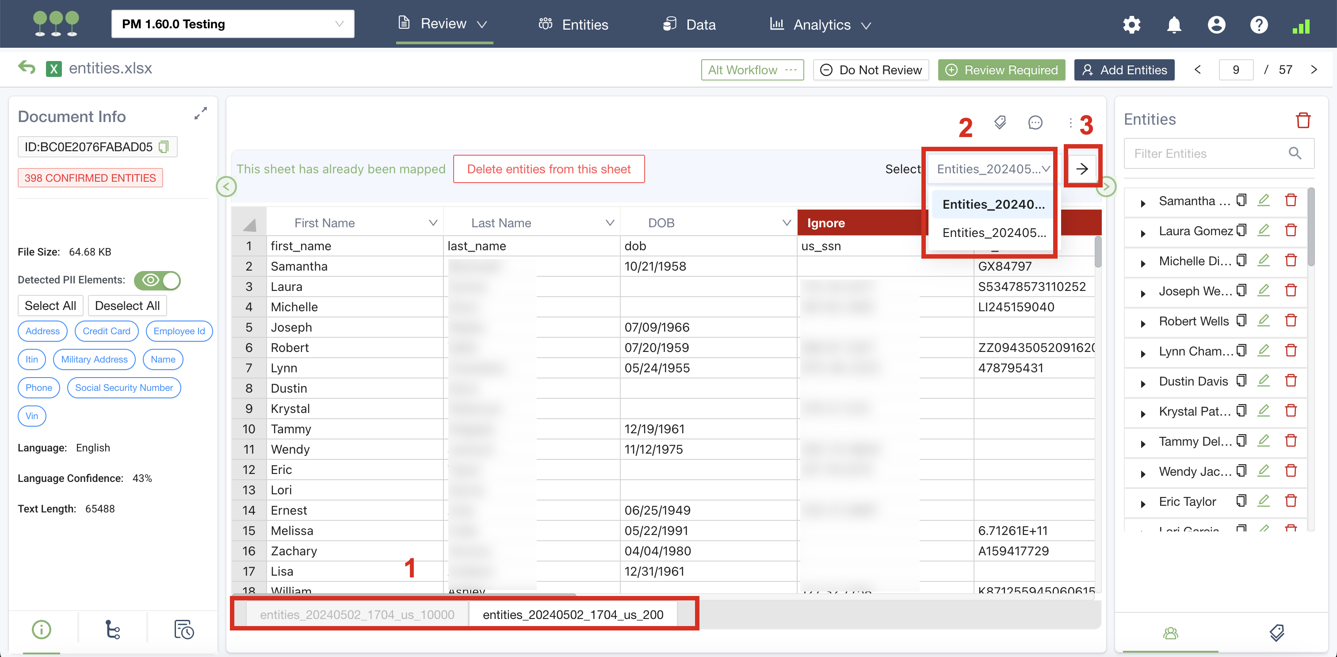The width and height of the screenshot is (1337, 657).
Task: Toggle Detected PII Elements visibility switch
Action: coord(157,280)
